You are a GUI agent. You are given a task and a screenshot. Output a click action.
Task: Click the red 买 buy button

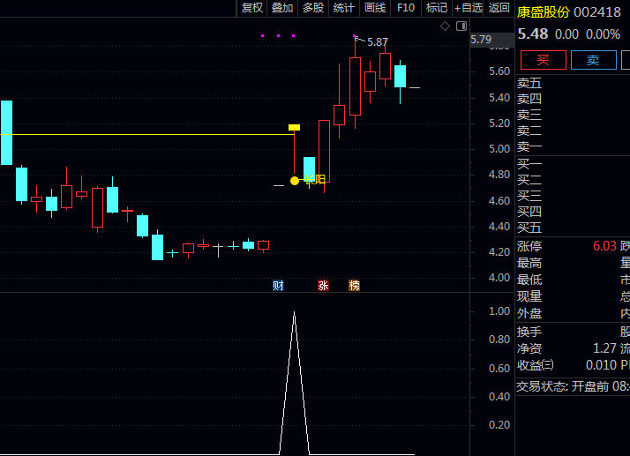click(544, 60)
